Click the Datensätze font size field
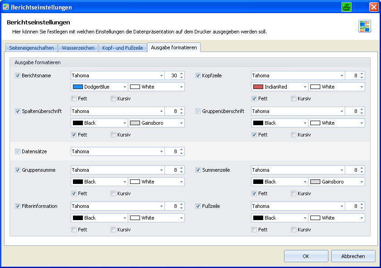This screenshot has width=381, height=268. pos(172,152)
